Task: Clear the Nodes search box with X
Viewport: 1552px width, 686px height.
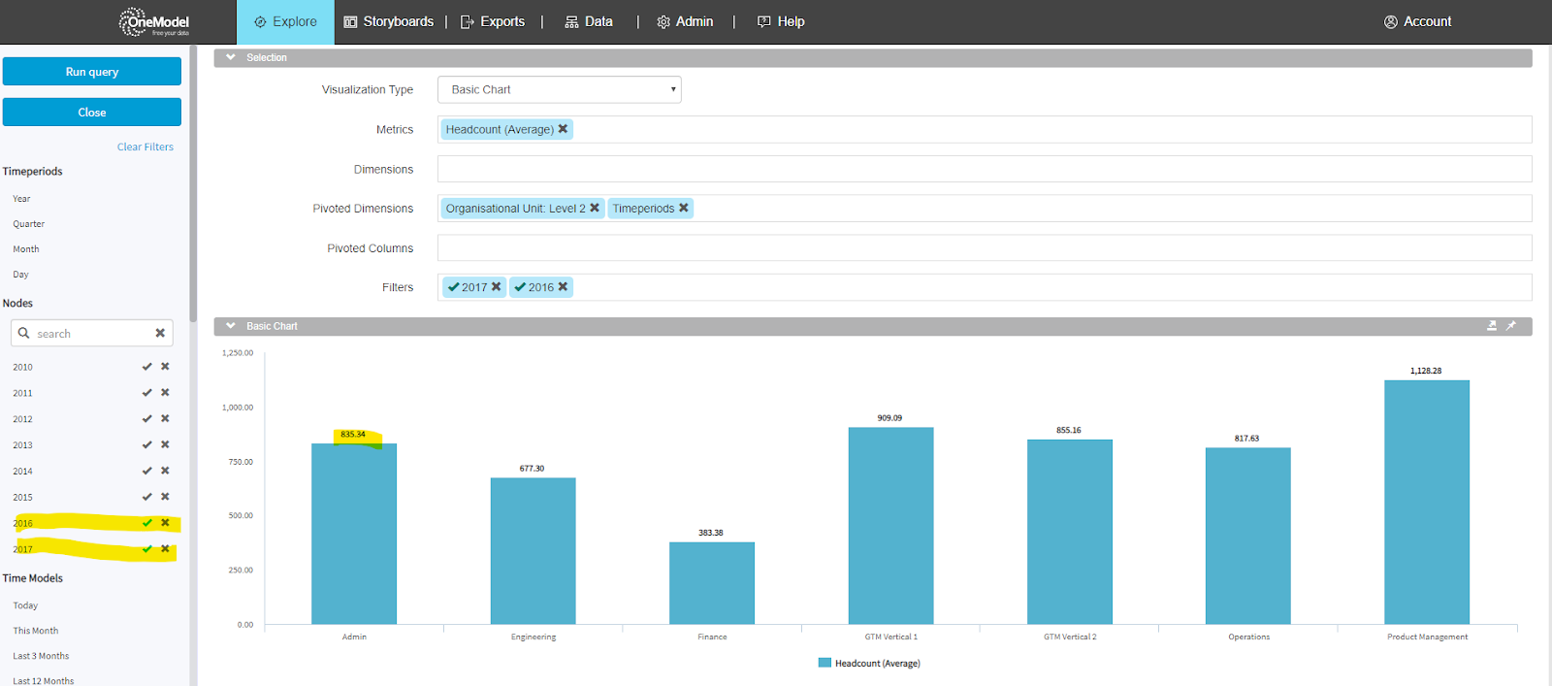Action: click(x=160, y=333)
